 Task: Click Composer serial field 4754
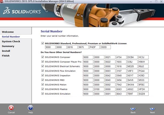point(121,57)
